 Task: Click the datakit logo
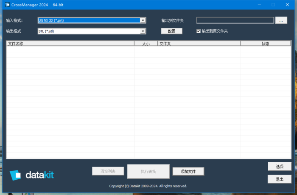pos(32,175)
